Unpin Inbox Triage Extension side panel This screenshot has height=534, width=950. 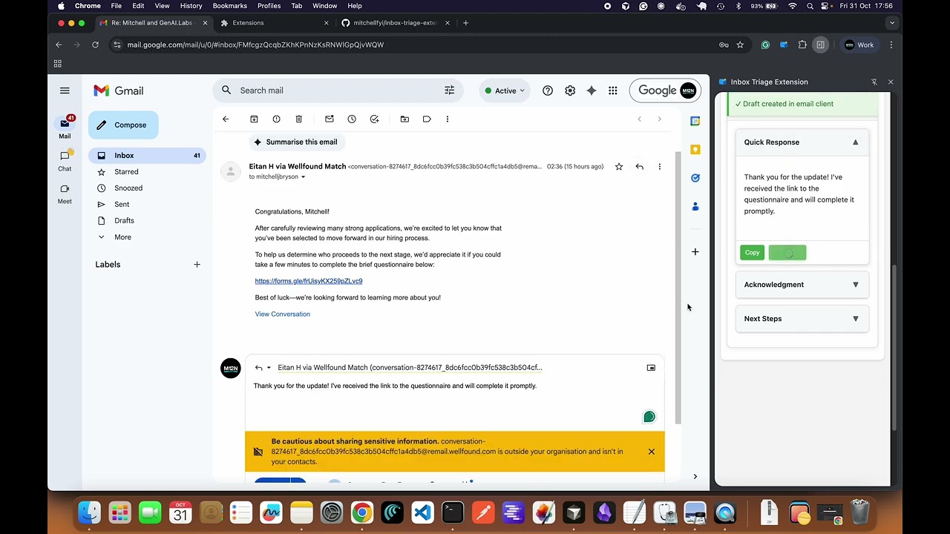click(874, 82)
